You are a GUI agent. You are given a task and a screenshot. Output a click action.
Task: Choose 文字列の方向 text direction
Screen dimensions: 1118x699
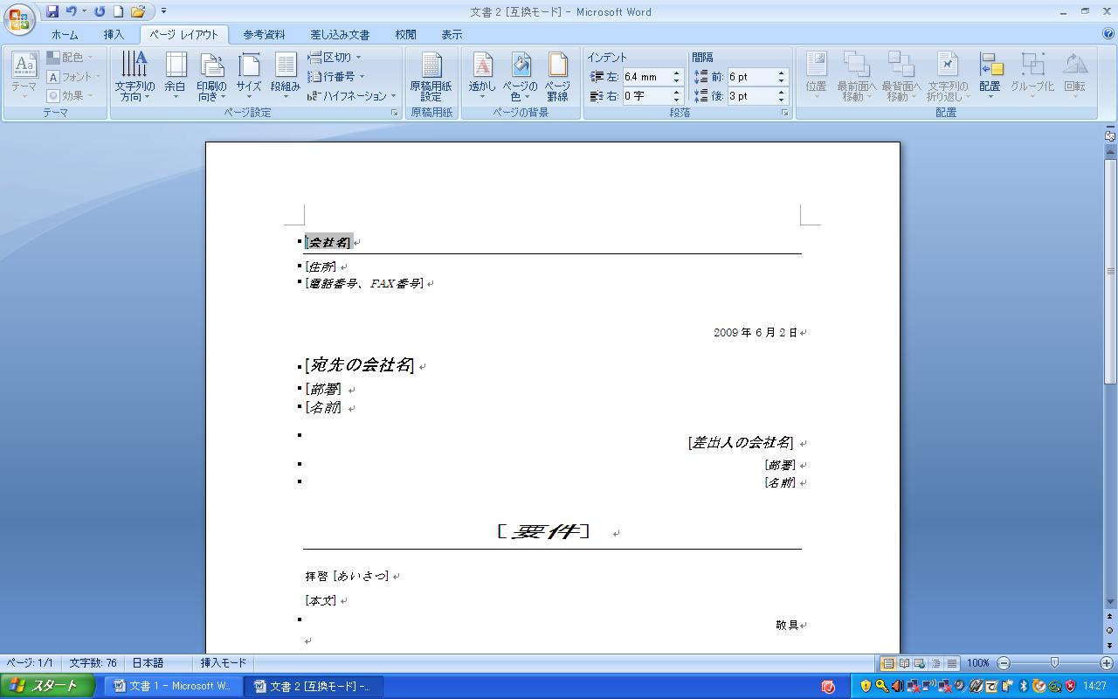tap(135, 76)
